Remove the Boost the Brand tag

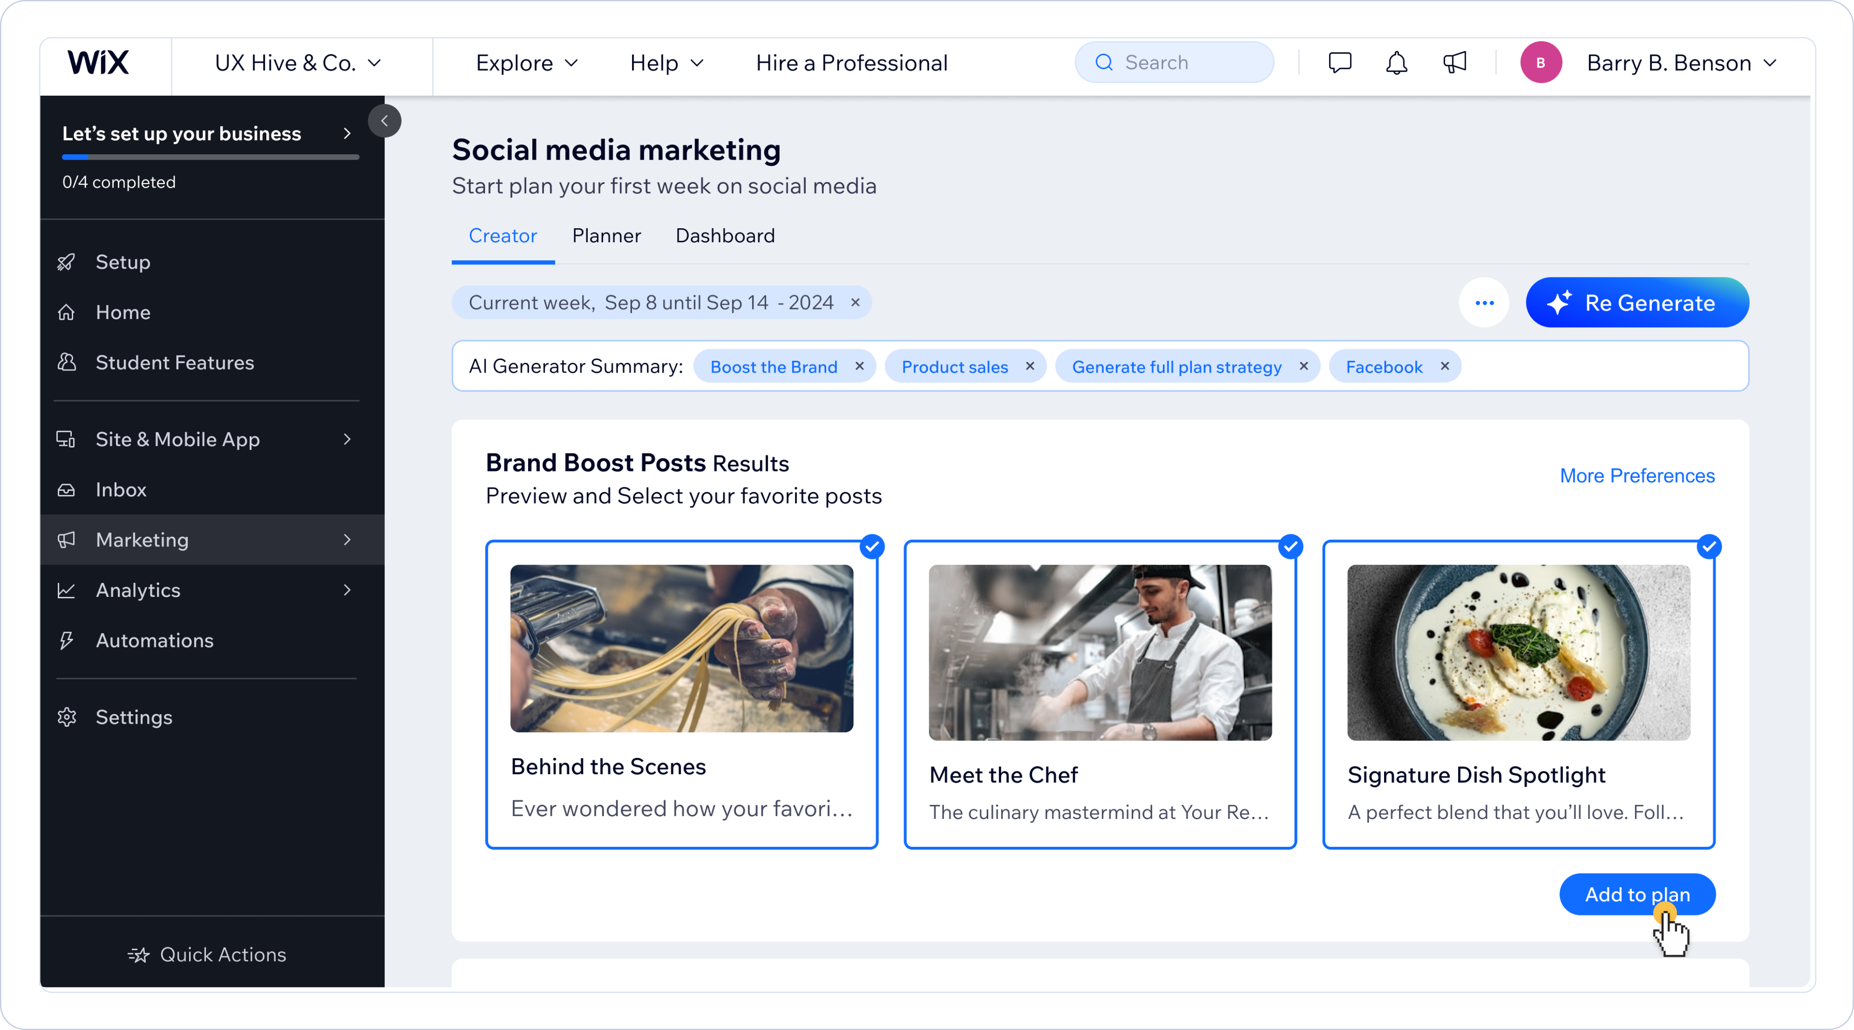[860, 366]
